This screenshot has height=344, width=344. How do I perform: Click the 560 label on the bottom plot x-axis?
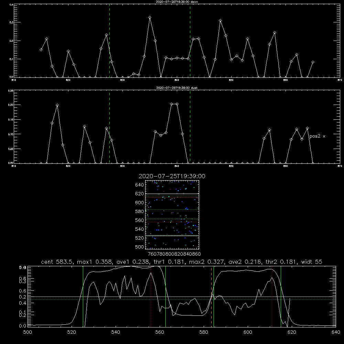pos(160,332)
